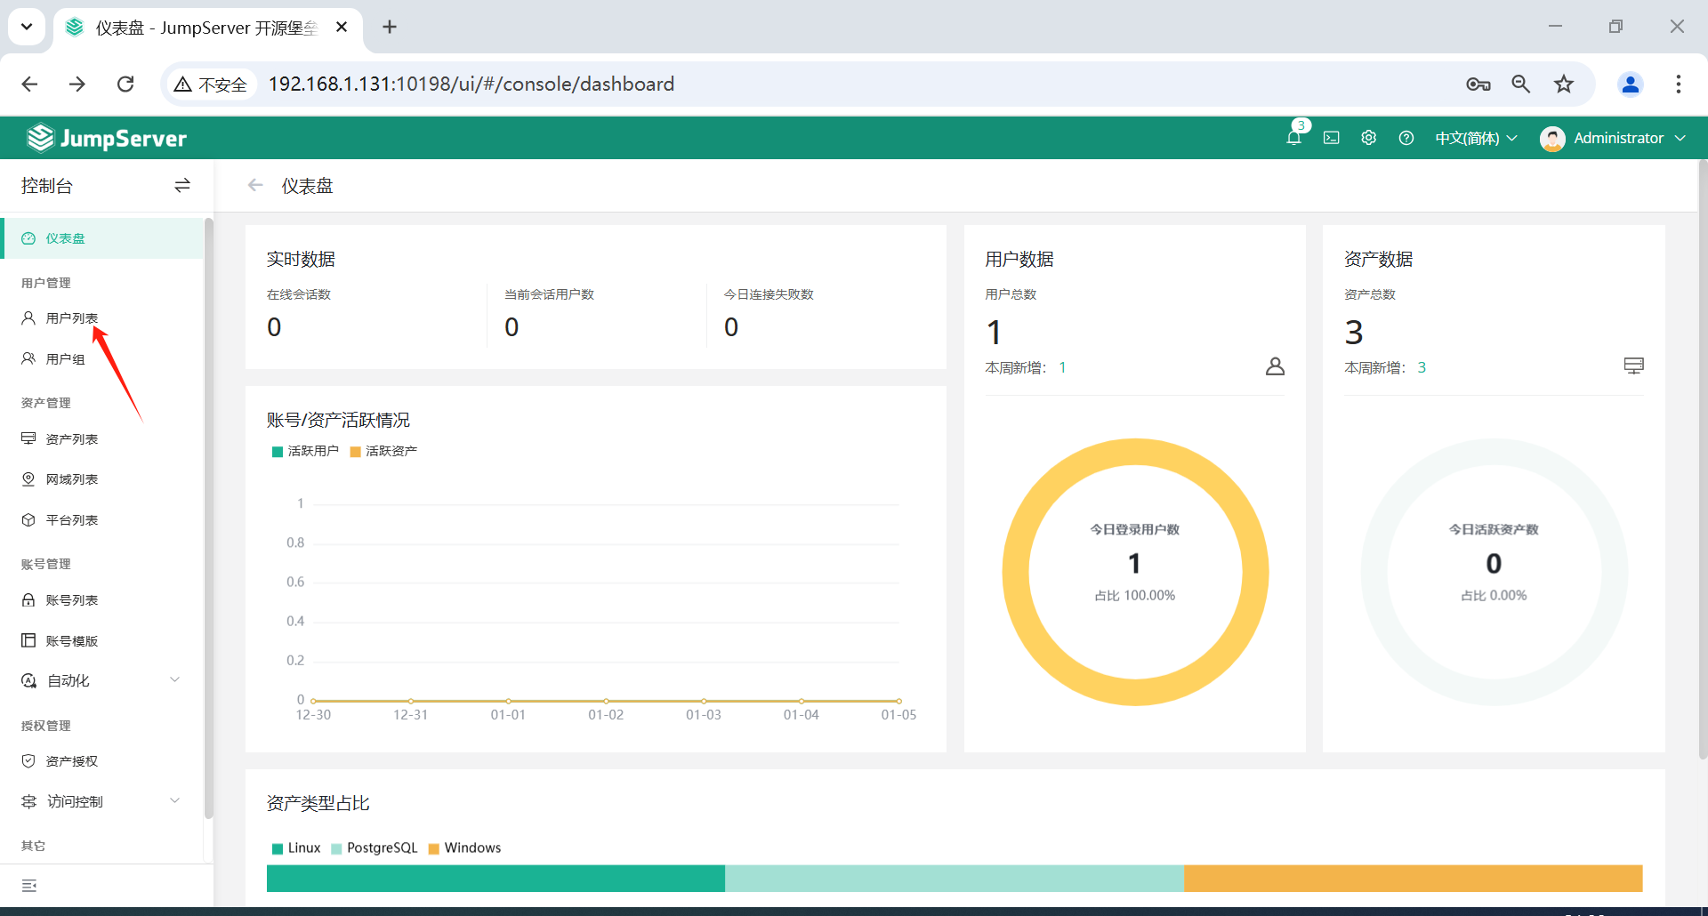Toggle the 活跃资产 legend item
The height and width of the screenshot is (916, 1708).
coord(383,451)
